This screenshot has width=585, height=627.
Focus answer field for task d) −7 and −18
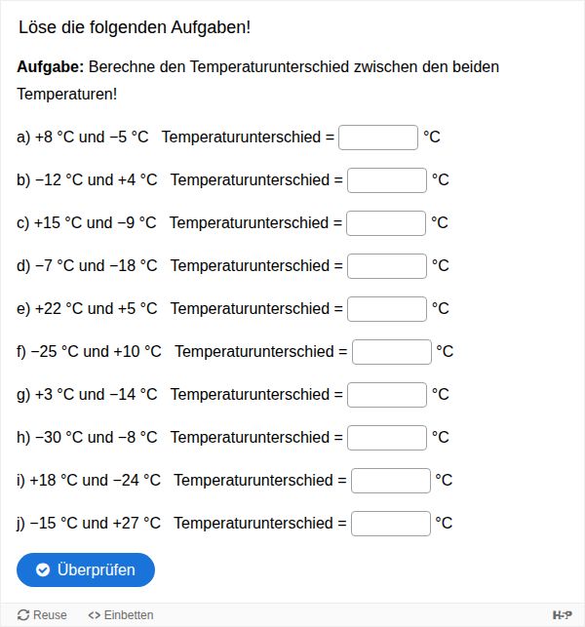pos(387,266)
